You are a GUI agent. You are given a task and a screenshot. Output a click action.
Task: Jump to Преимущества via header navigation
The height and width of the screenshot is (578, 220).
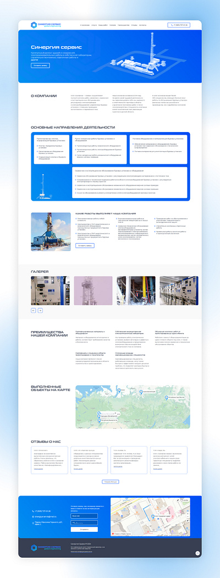click(123, 25)
